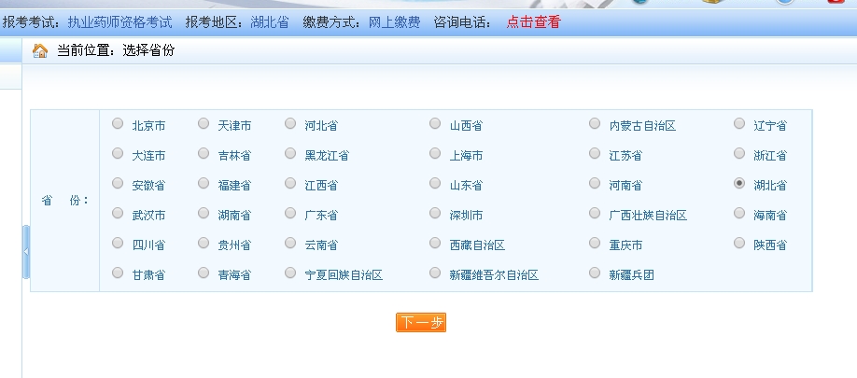
Task: Click the home icon beside 当前位置
Action: (x=40, y=50)
